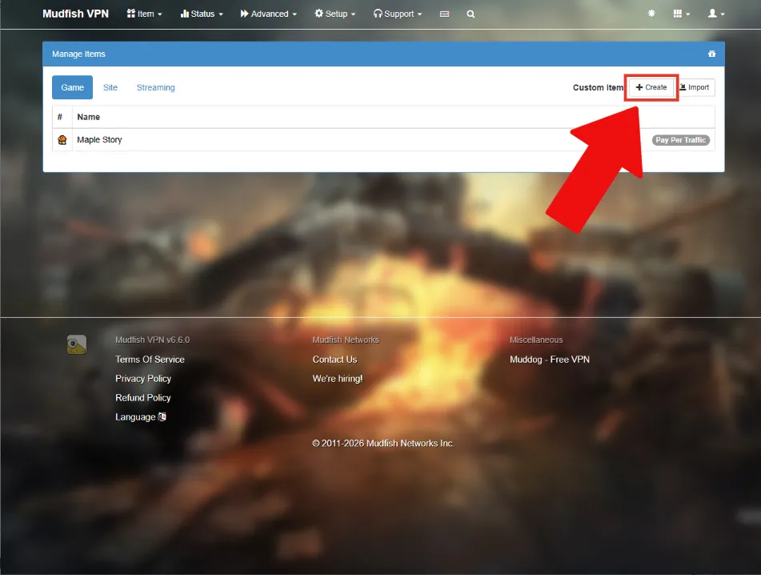Screen dimensions: 761x575
Task: Open the Support dropdown menu
Action: tap(398, 14)
